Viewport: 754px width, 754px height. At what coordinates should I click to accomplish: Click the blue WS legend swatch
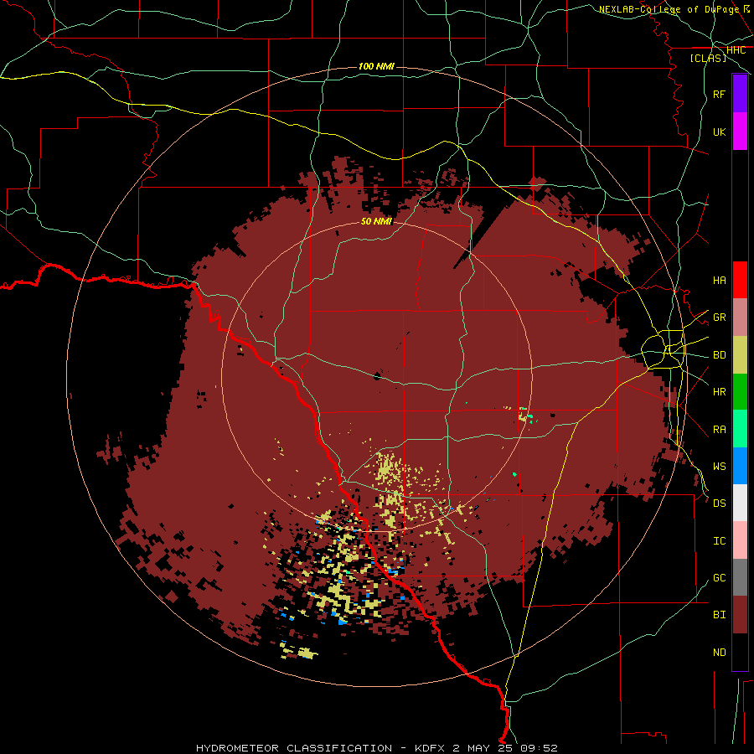pos(740,466)
